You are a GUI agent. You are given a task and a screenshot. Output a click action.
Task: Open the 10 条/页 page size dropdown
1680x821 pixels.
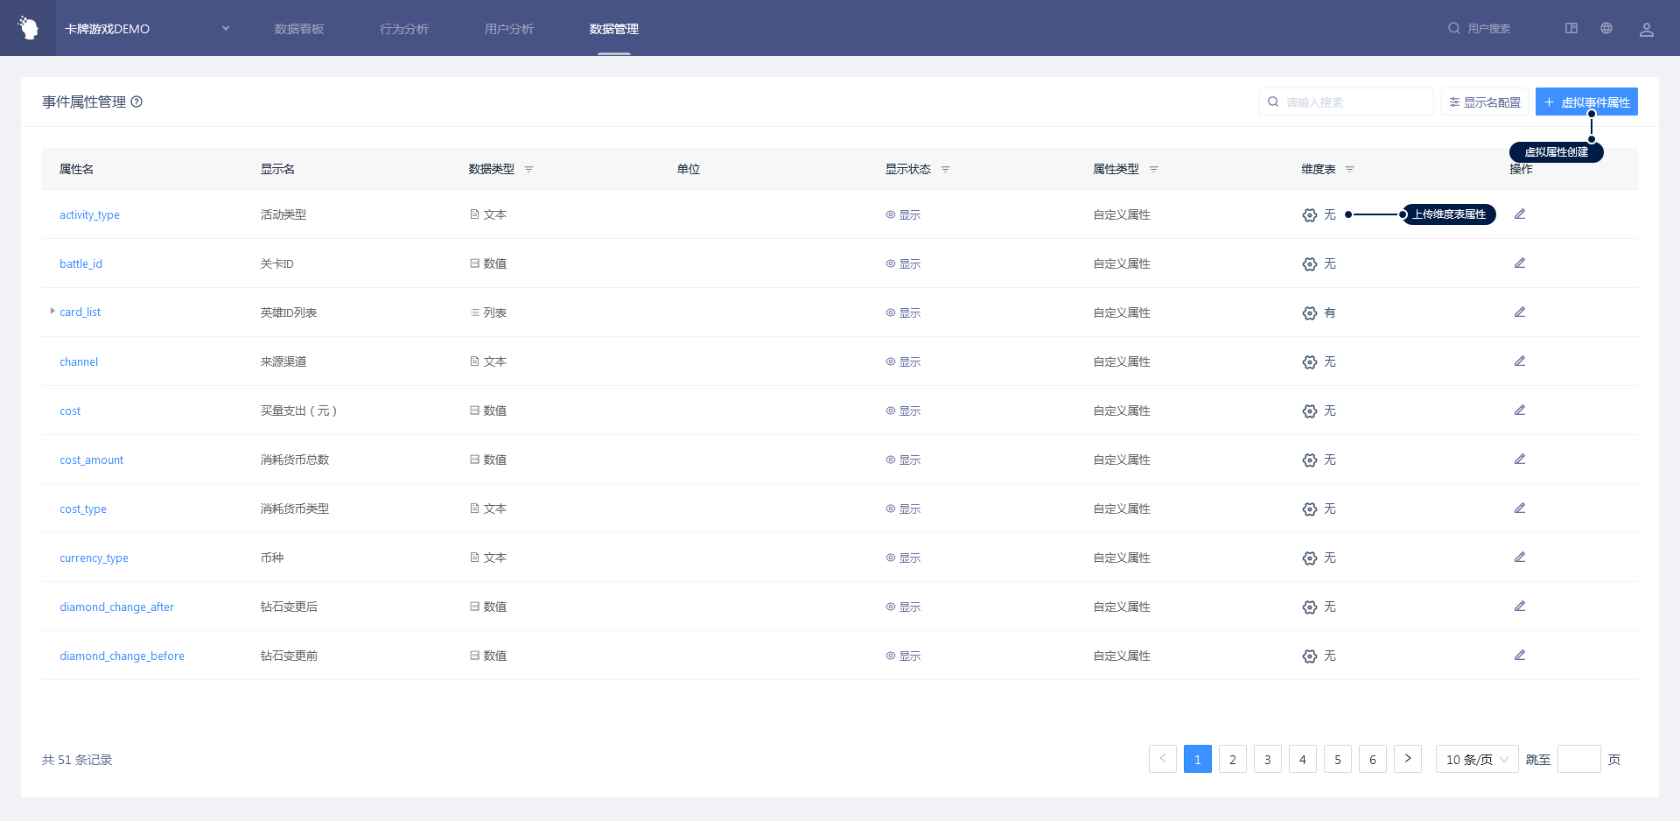coord(1476,760)
